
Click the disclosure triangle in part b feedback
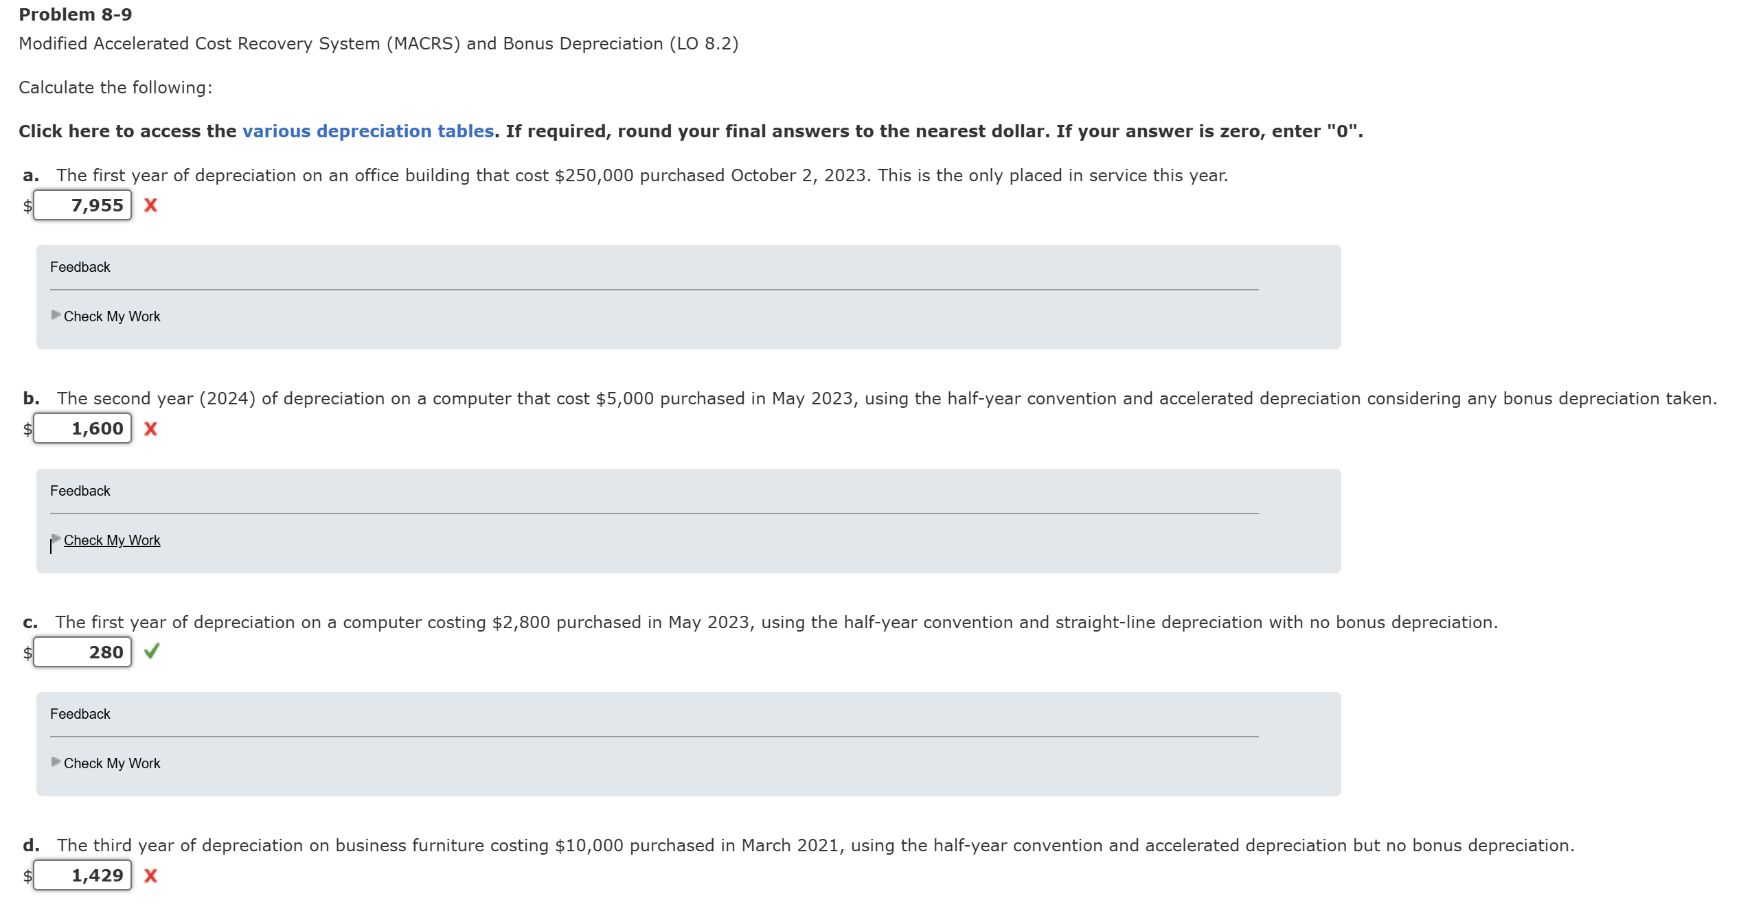click(x=56, y=539)
